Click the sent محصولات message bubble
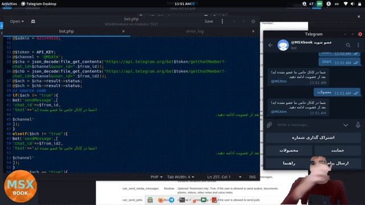This screenshot has height=205, width=365. 337,92
